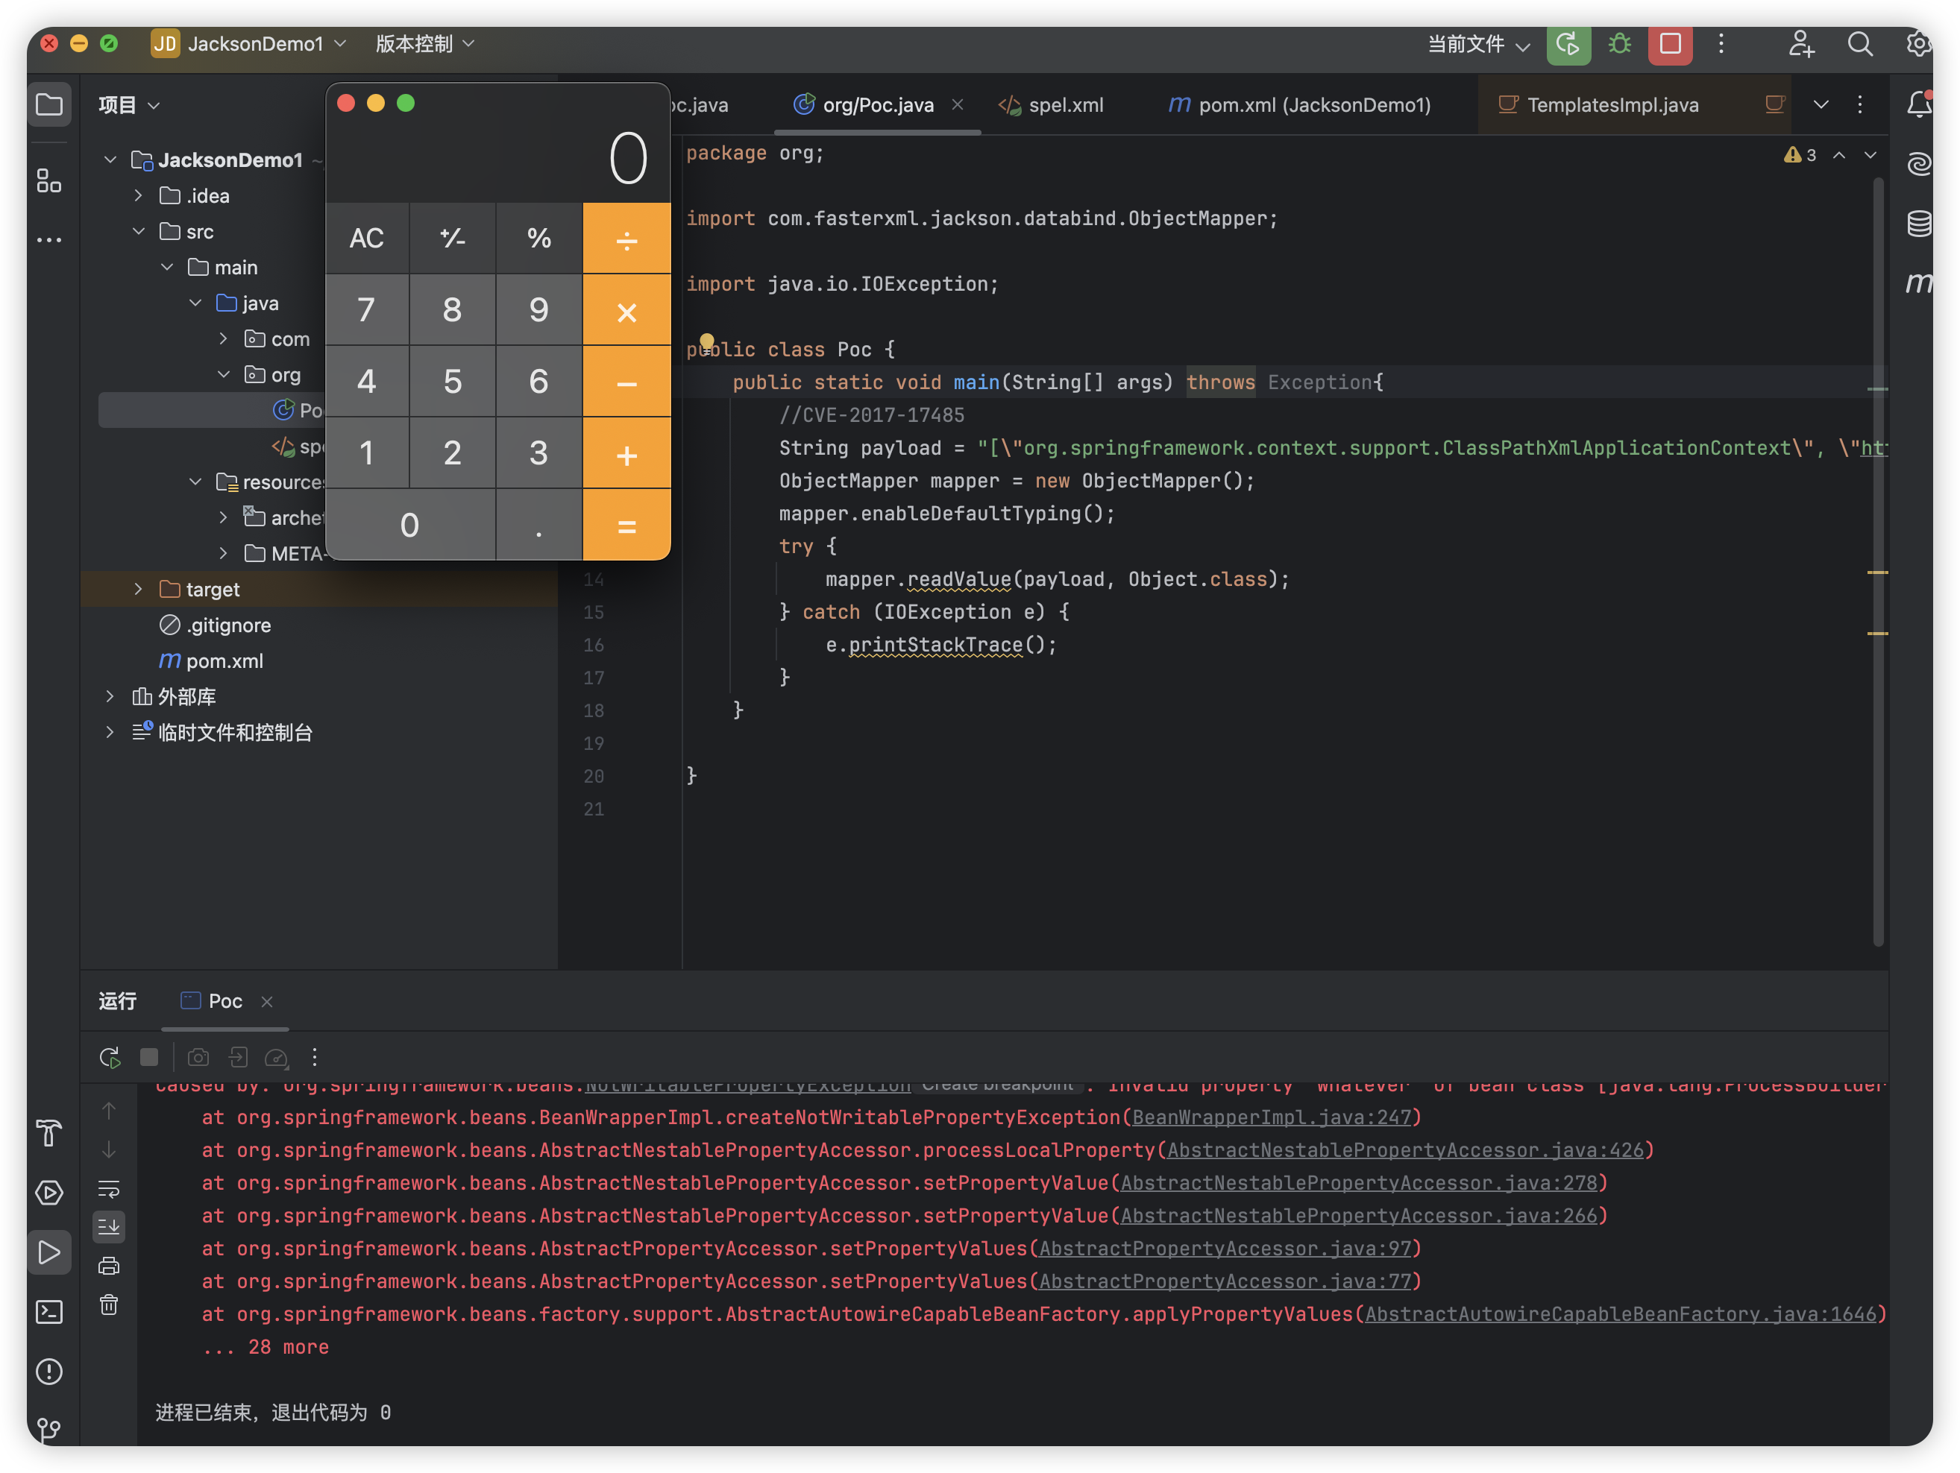Open the 版本控制 dropdown menu

[x=425, y=43]
